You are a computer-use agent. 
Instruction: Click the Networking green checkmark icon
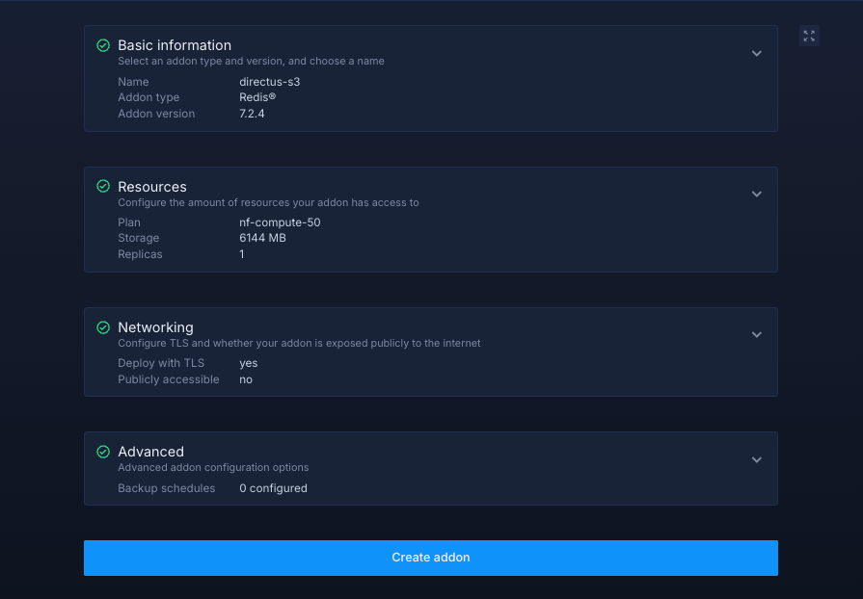[x=103, y=327]
